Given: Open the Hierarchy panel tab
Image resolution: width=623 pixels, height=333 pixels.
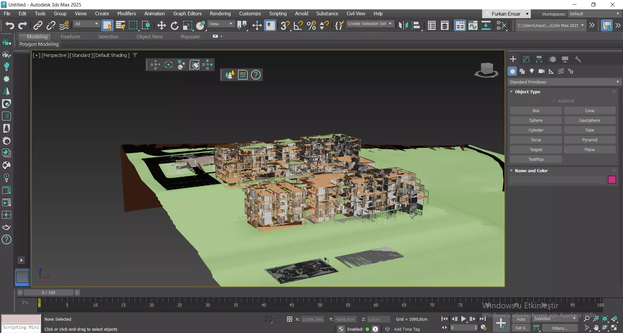Looking at the screenshot, I should (539, 59).
